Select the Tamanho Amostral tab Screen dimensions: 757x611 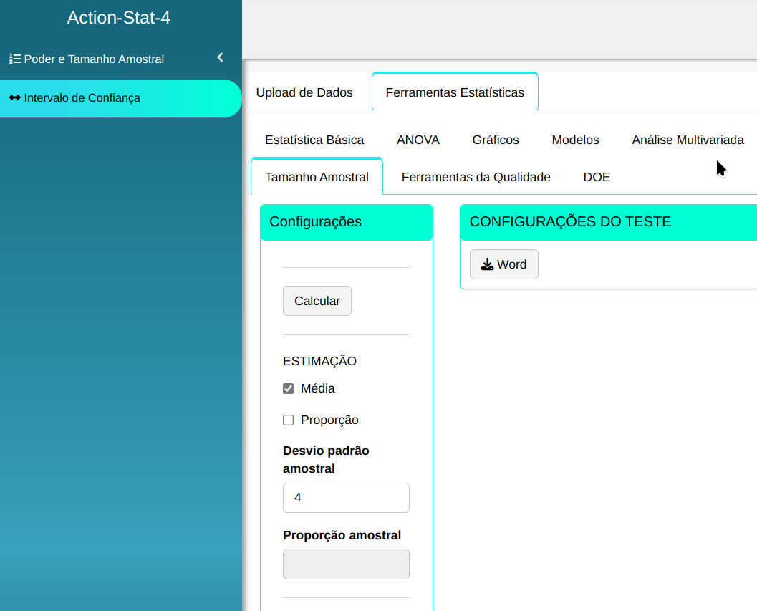317,177
